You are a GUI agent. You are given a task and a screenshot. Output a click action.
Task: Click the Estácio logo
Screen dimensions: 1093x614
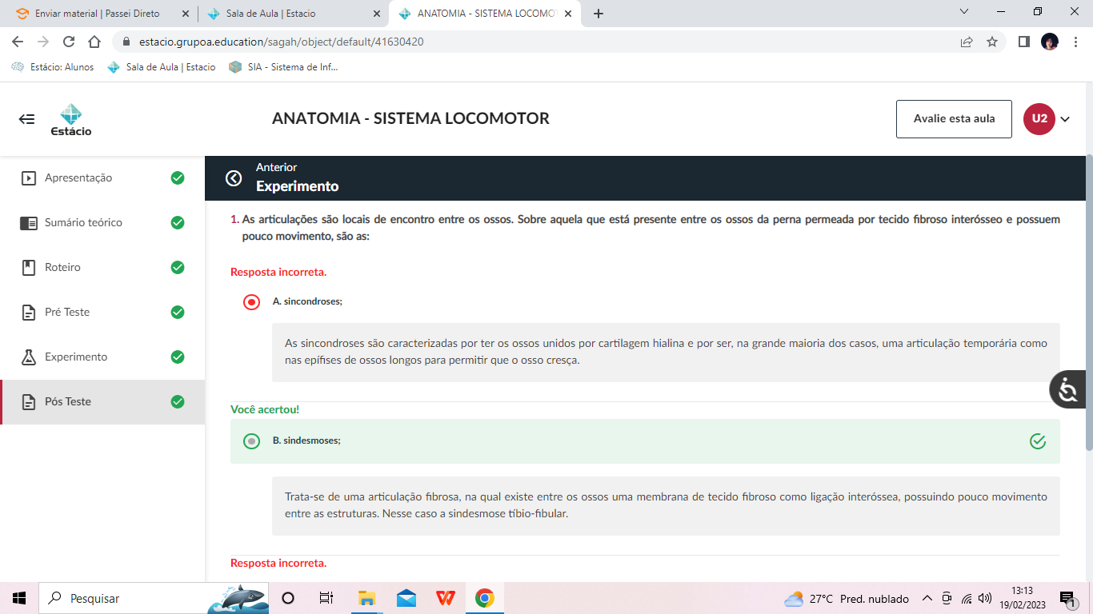coord(71,120)
